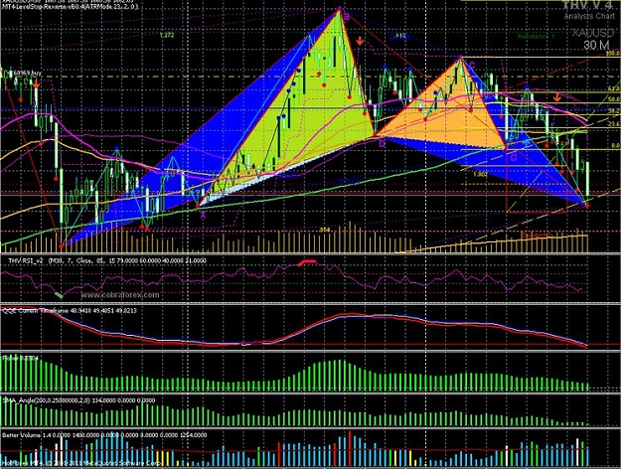Image resolution: width=621 pixels, height=469 pixels.
Task: Click the XAUUSD symbol label
Action: (x=593, y=33)
